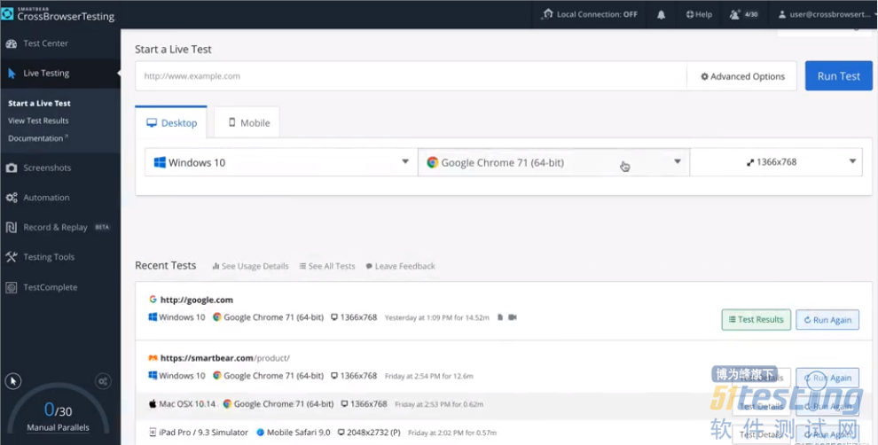The image size is (878, 445).
Task: Open the user account menu
Action: pyautogui.click(x=824, y=14)
